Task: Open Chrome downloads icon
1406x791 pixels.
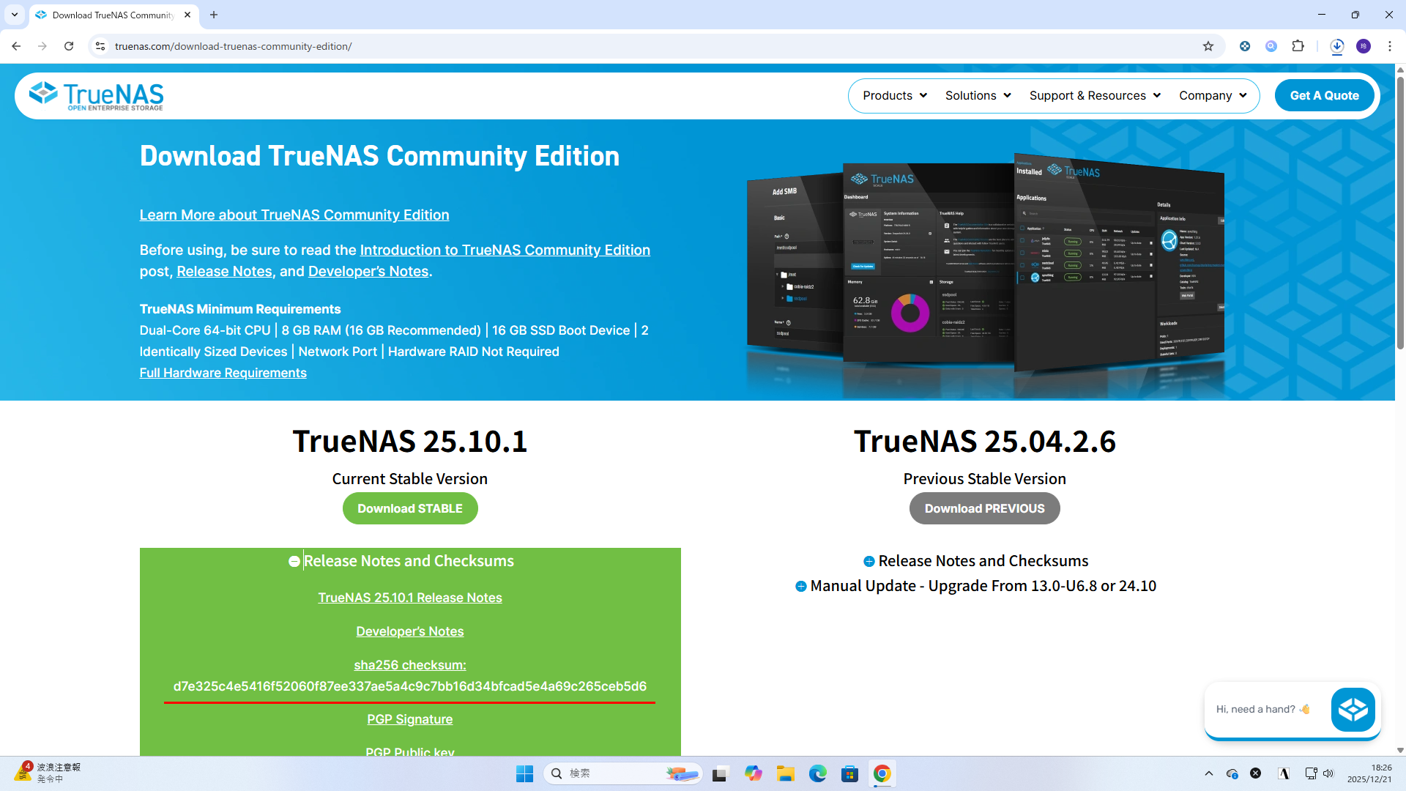Action: coord(1337,46)
